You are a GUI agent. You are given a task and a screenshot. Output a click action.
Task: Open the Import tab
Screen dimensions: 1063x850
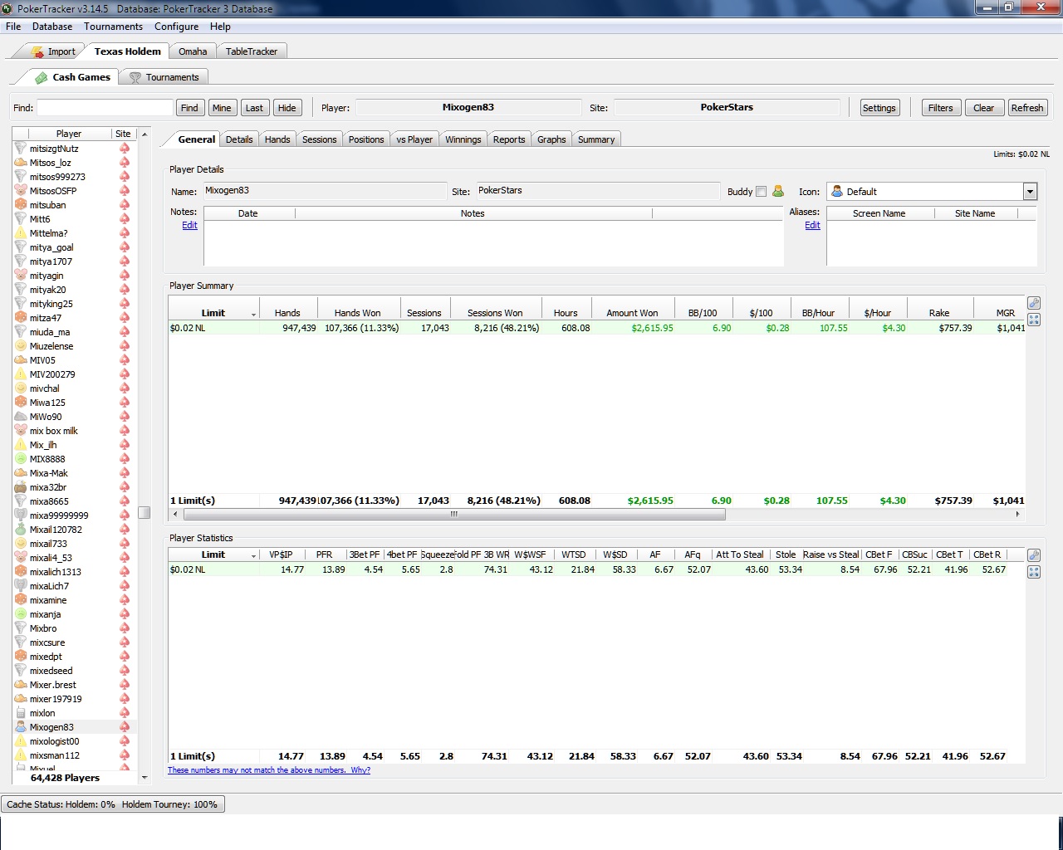coord(53,51)
